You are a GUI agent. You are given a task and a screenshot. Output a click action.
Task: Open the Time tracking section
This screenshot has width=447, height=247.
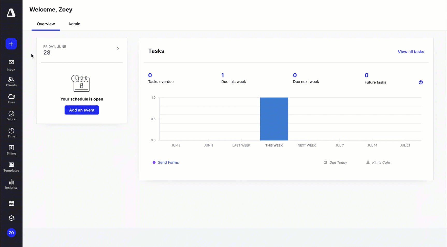click(x=11, y=133)
